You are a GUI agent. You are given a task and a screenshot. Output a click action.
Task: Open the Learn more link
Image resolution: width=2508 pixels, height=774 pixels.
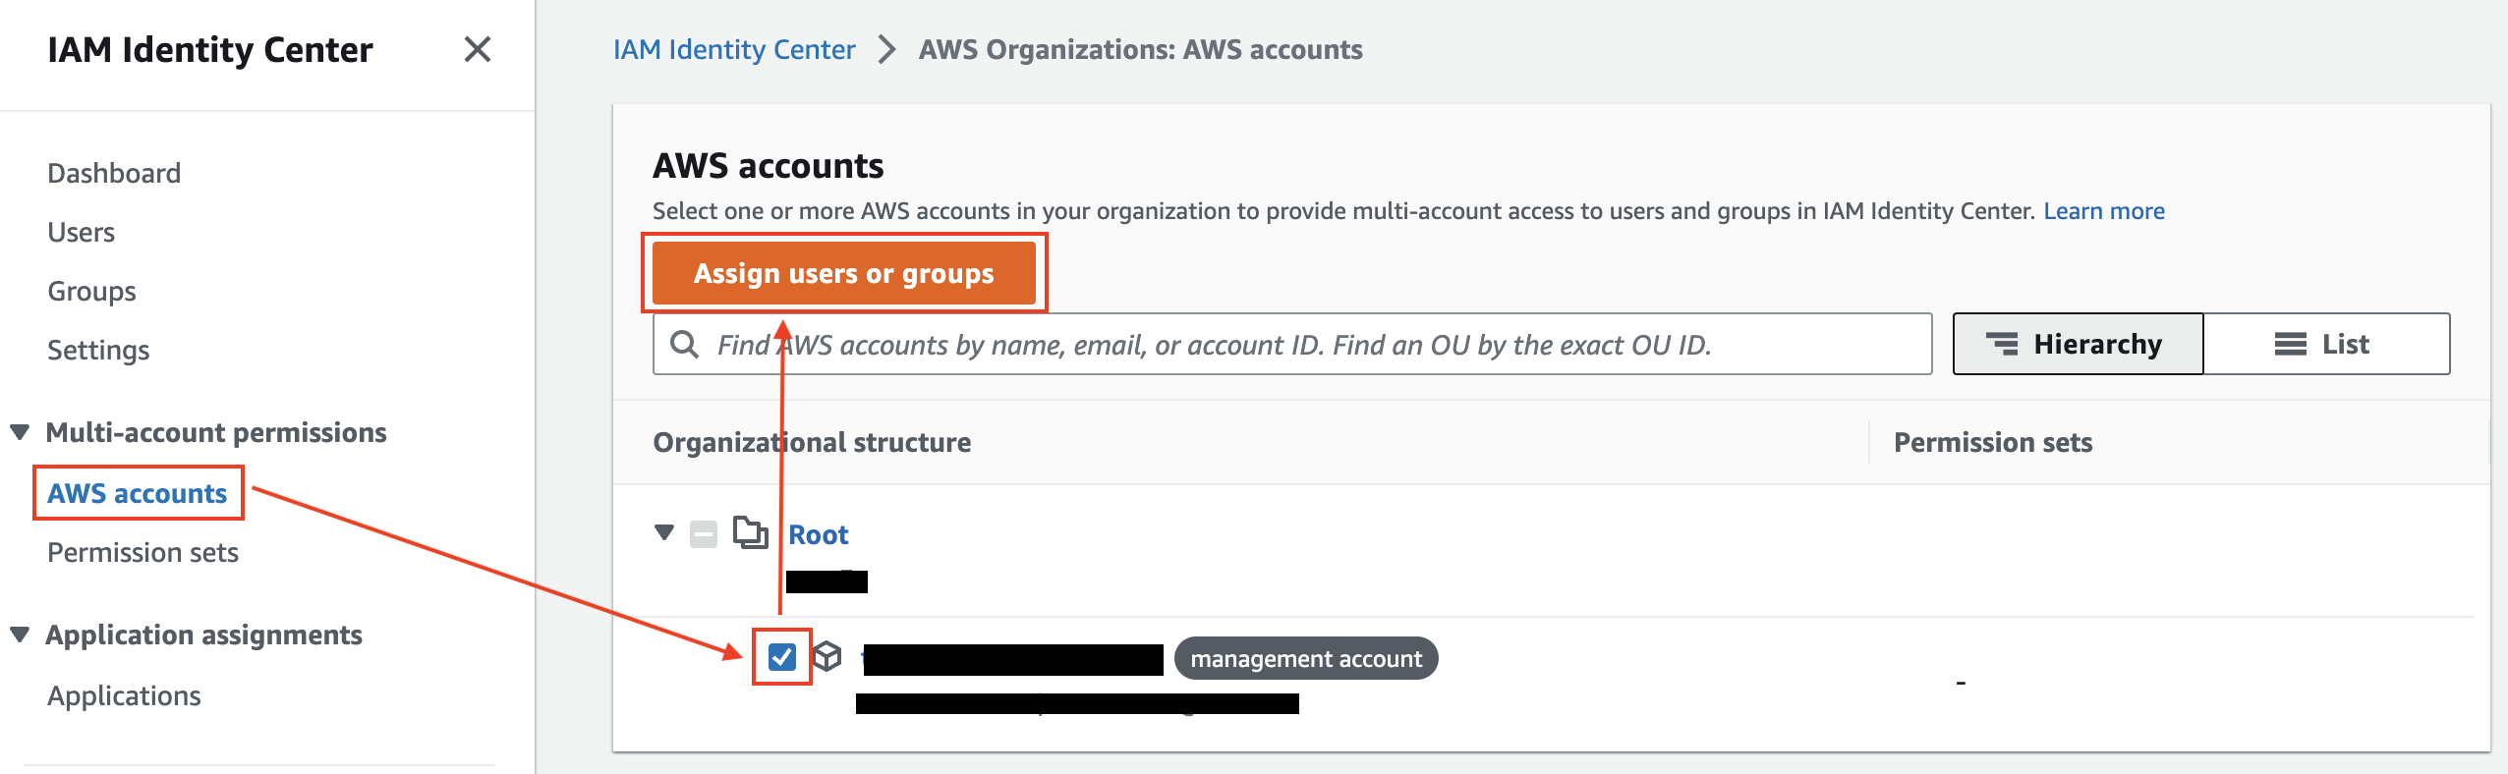(2104, 211)
